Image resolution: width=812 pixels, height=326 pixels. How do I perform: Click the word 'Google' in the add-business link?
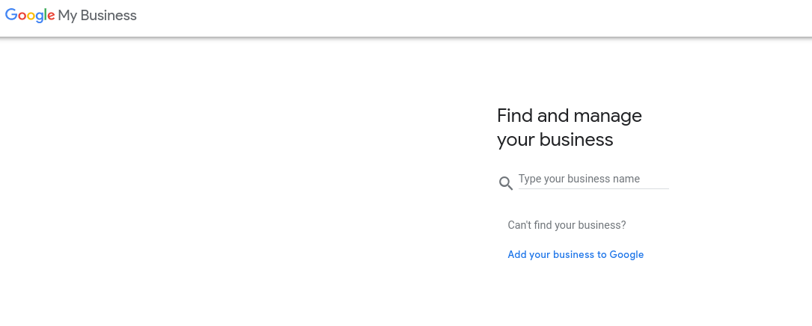click(626, 254)
